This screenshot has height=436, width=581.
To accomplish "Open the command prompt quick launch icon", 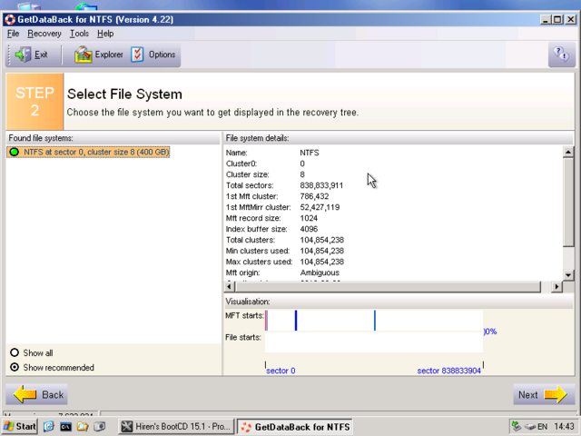I will tap(65, 426).
